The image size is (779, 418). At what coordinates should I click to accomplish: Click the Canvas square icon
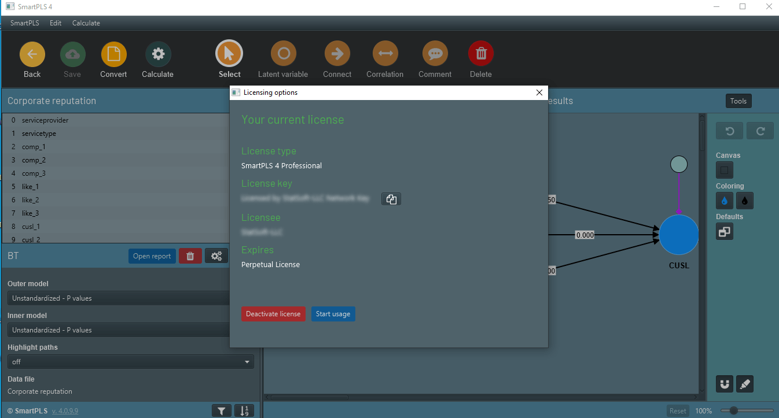tap(725, 170)
